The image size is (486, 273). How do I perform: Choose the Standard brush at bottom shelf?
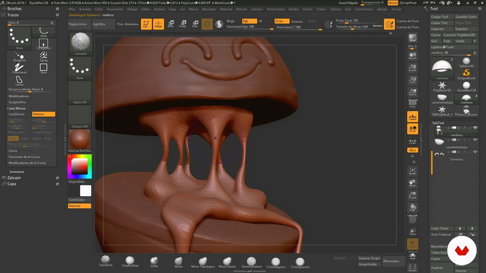click(x=105, y=261)
